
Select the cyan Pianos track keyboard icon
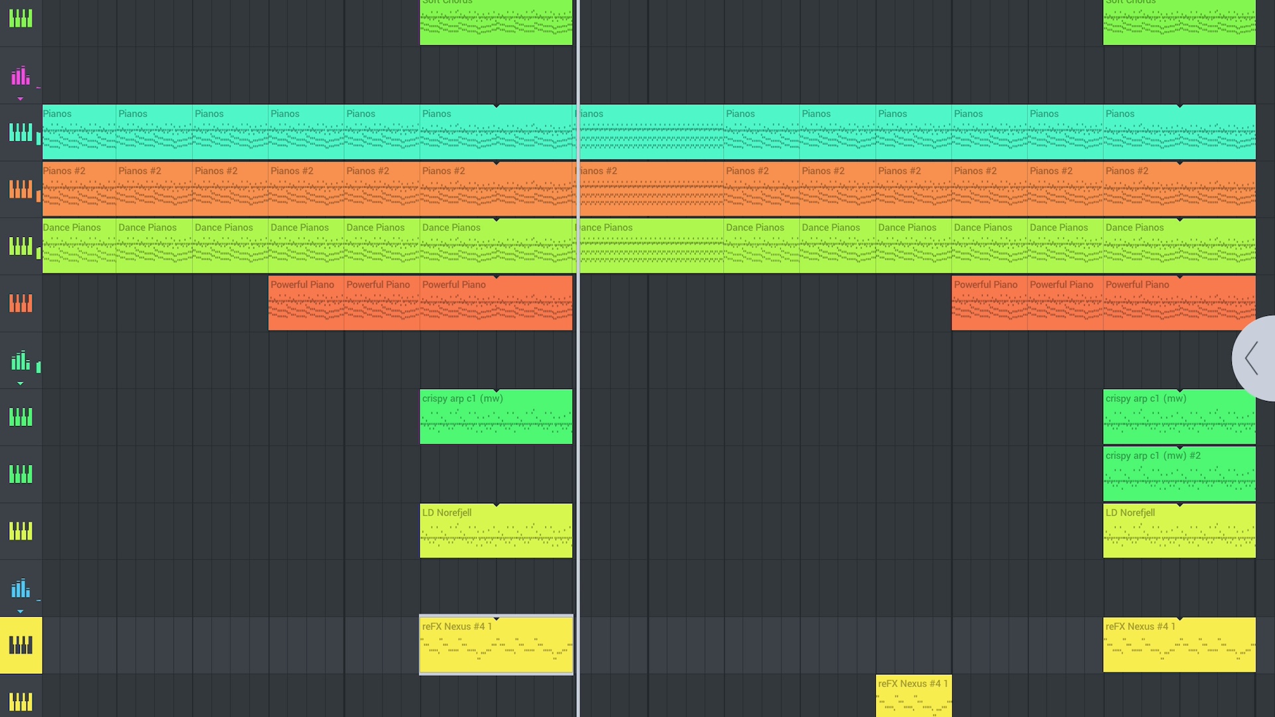tap(21, 132)
